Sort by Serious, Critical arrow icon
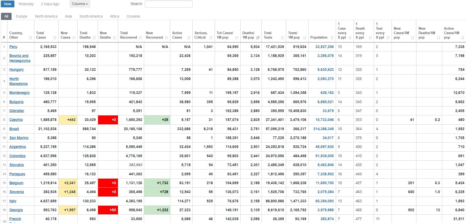Image resolution: width=466 pixels, height=223 pixels. (211, 38)
